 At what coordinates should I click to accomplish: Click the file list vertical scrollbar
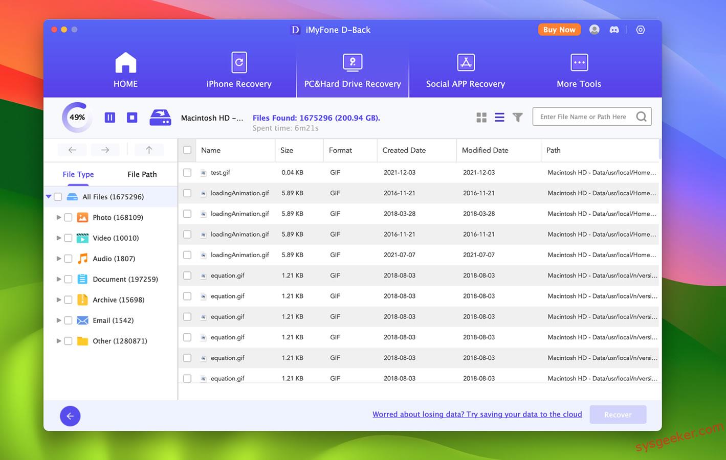coord(660,149)
